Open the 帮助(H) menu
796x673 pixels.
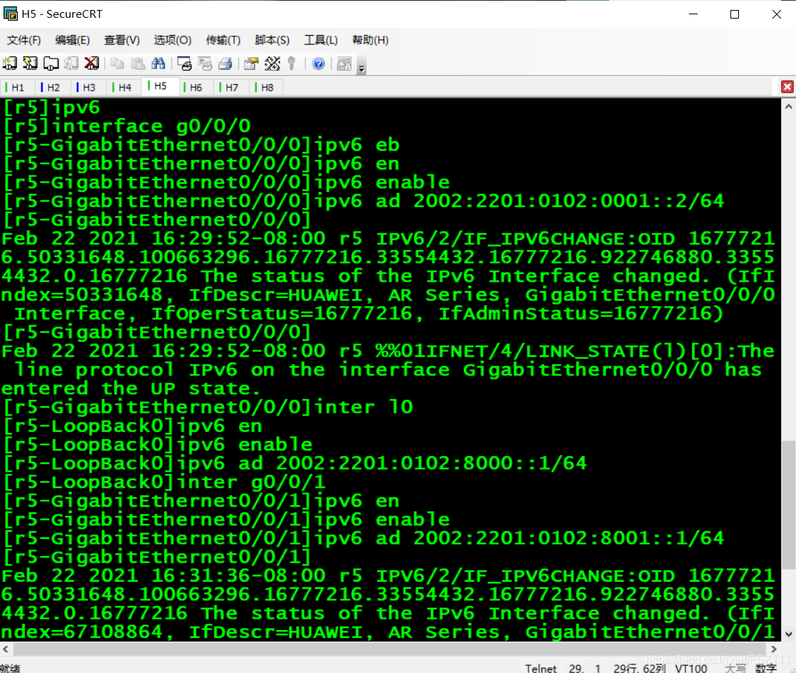(x=370, y=40)
